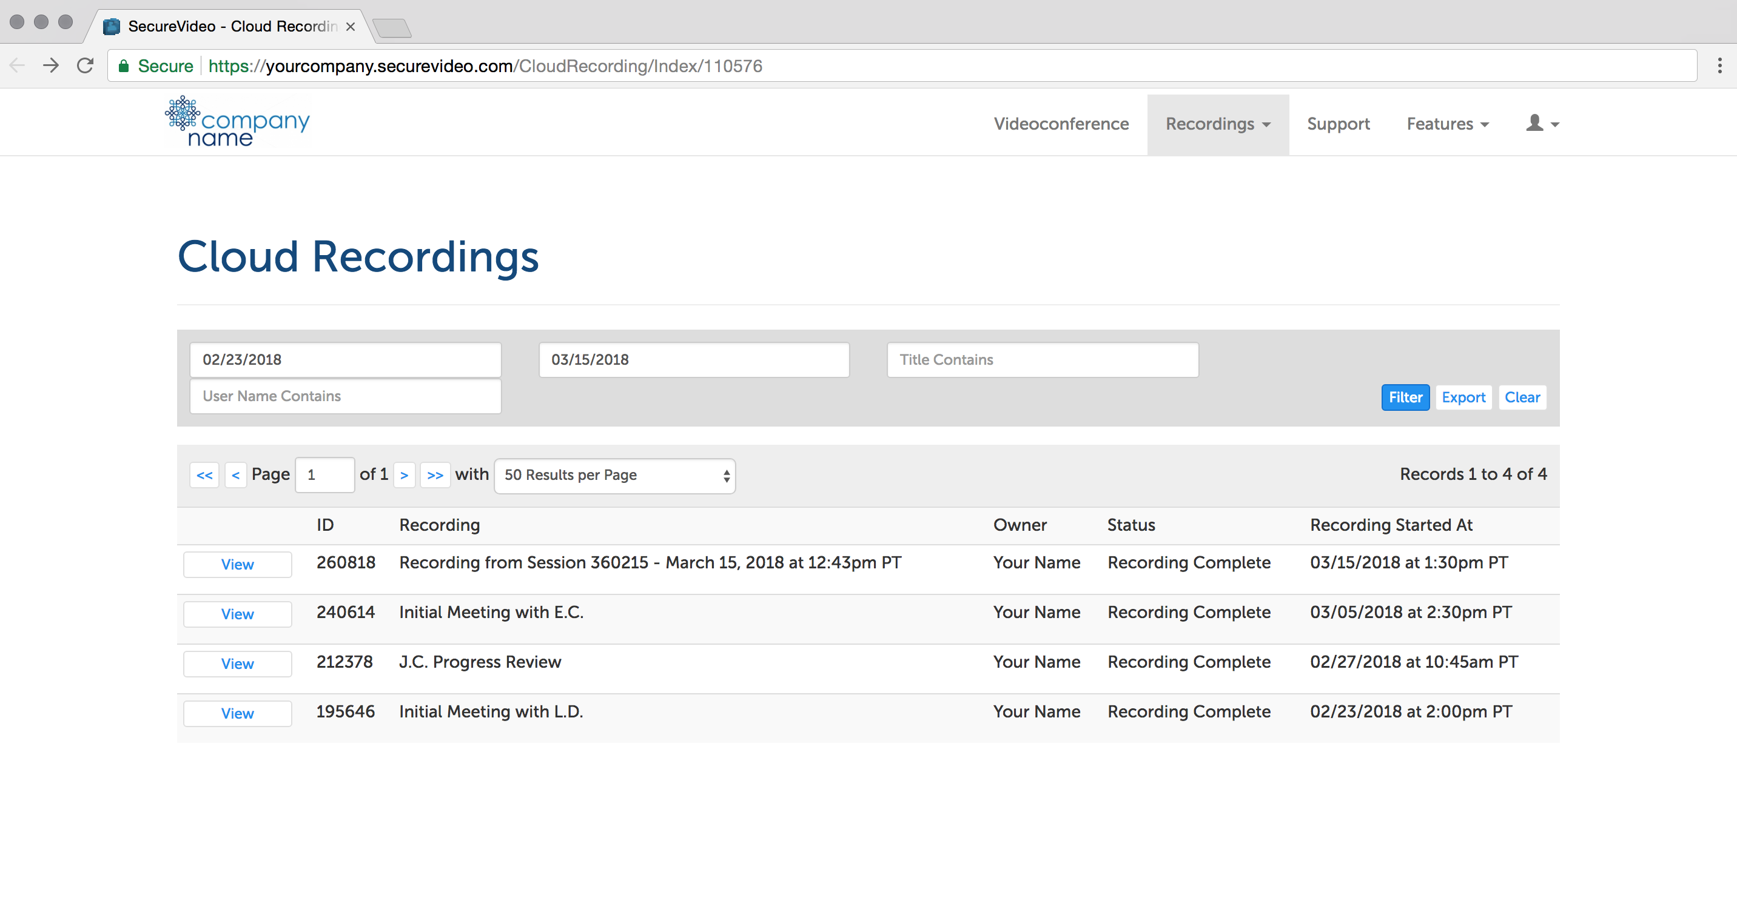
Task: Click the Recording column header
Action: [440, 525]
